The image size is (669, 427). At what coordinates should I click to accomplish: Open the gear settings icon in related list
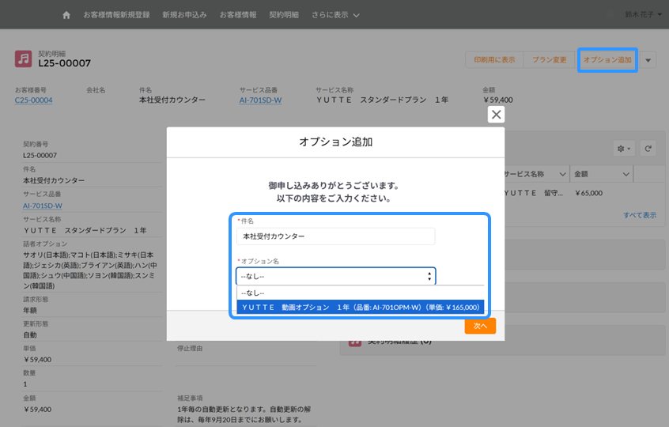pos(624,149)
